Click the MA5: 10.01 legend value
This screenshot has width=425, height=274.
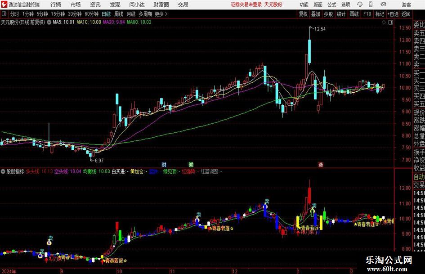pyautogui.click(x=63, y=22)
